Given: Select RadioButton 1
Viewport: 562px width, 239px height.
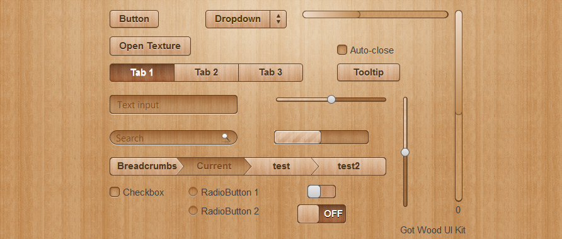Looking at the screenshot, I should [x=193, y=192].
